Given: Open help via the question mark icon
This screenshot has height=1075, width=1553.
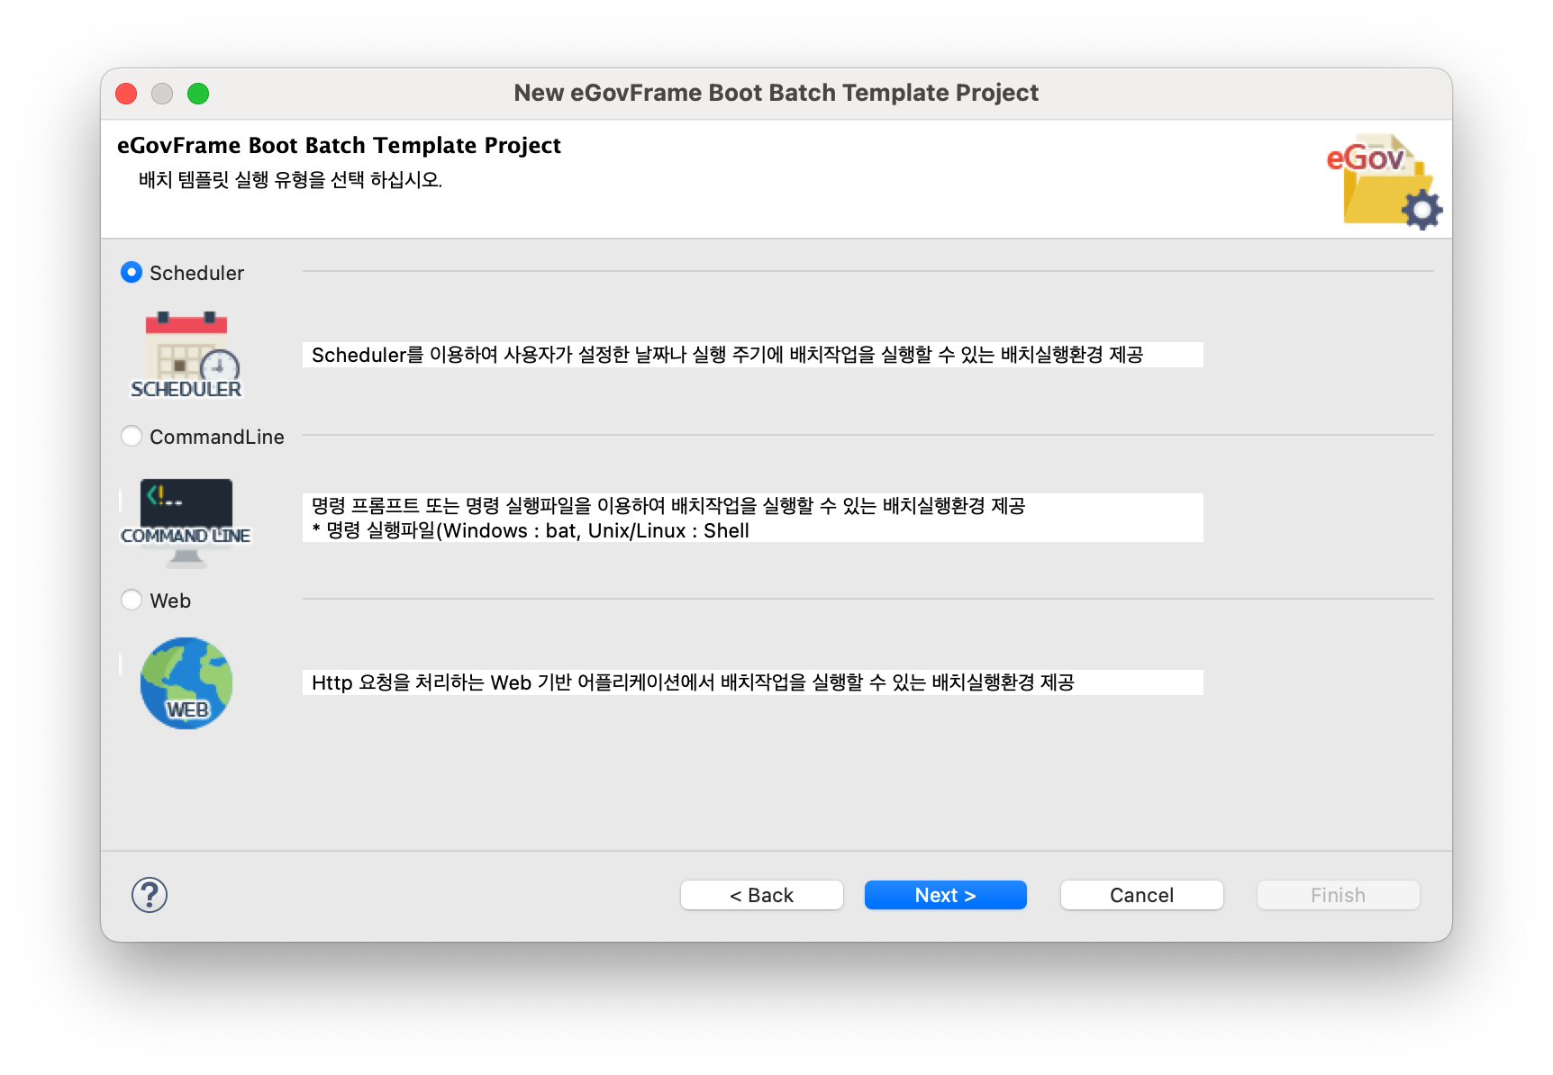Looking at the screenshot, I should click(150, 895).
